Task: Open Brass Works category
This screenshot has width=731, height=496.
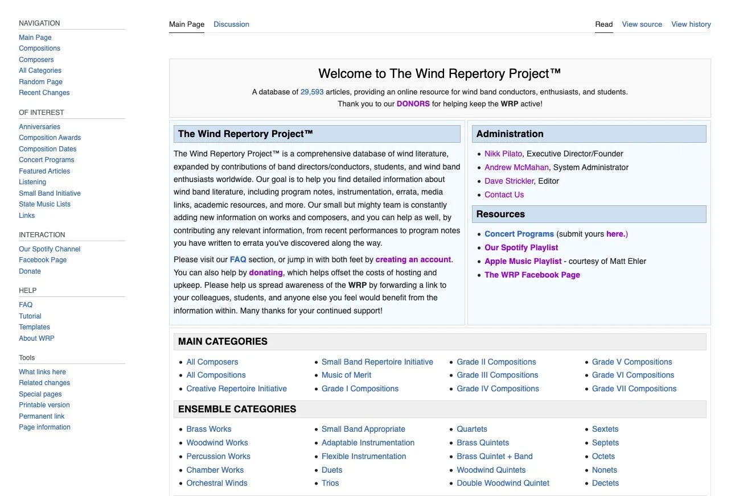Action: pos(208,429)
